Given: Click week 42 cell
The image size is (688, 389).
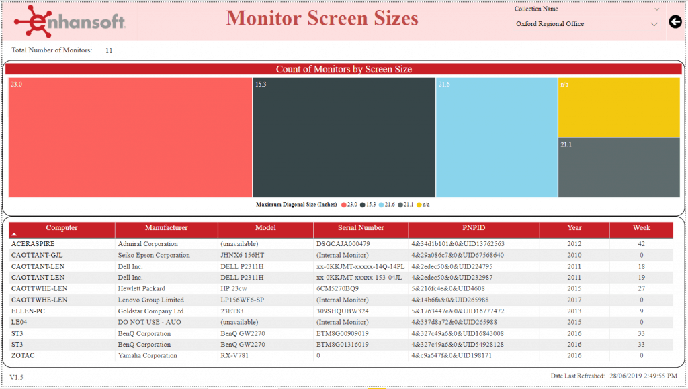Looking at the screenshot, I should pos(642,244).
